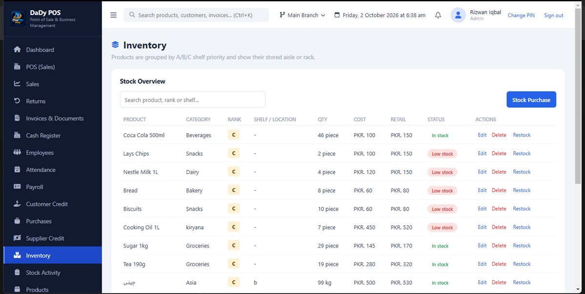Open Dashboard in the sidebar

pyautogui.click(x=53, y=50)
